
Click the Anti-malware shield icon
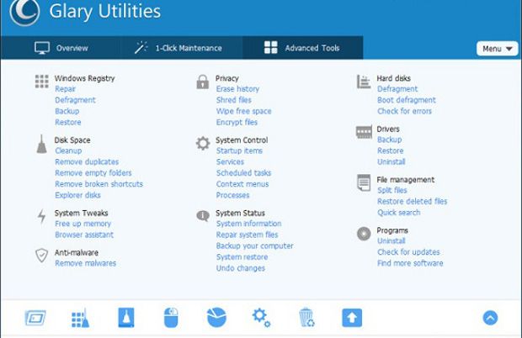41,256
